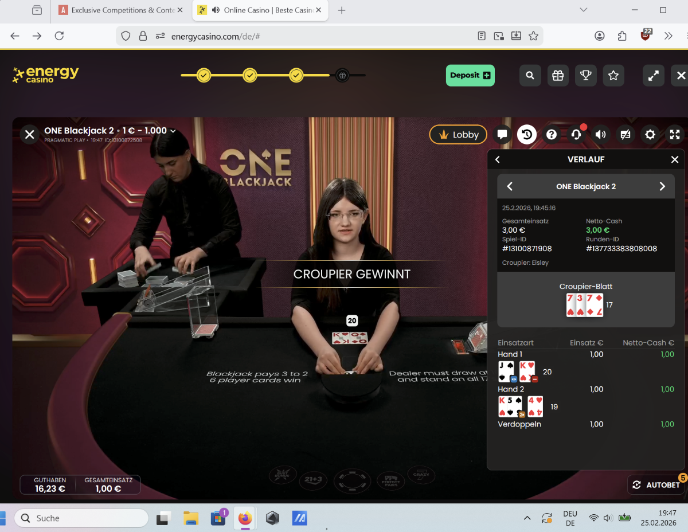Open promotions via the gift icon
Screen dimensions: 688x532
pos(557,76)
